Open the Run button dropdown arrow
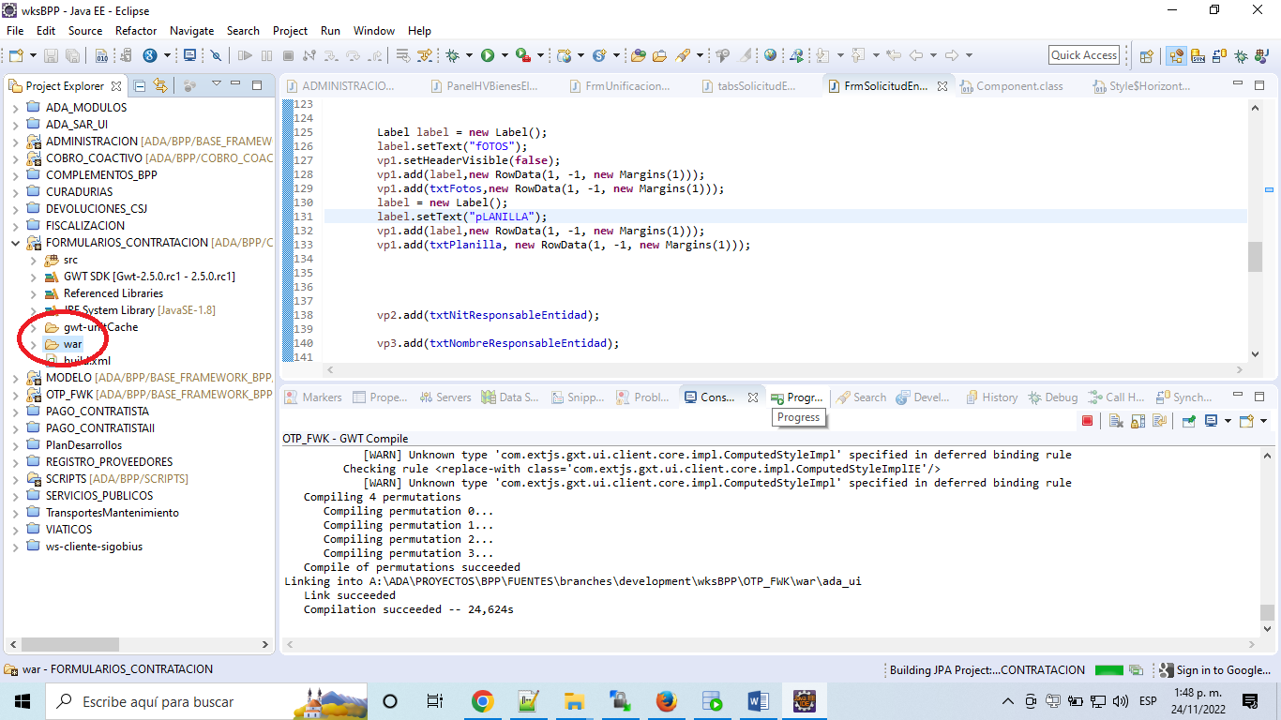This screenshot has height=720, width=1281. [504, 56]
